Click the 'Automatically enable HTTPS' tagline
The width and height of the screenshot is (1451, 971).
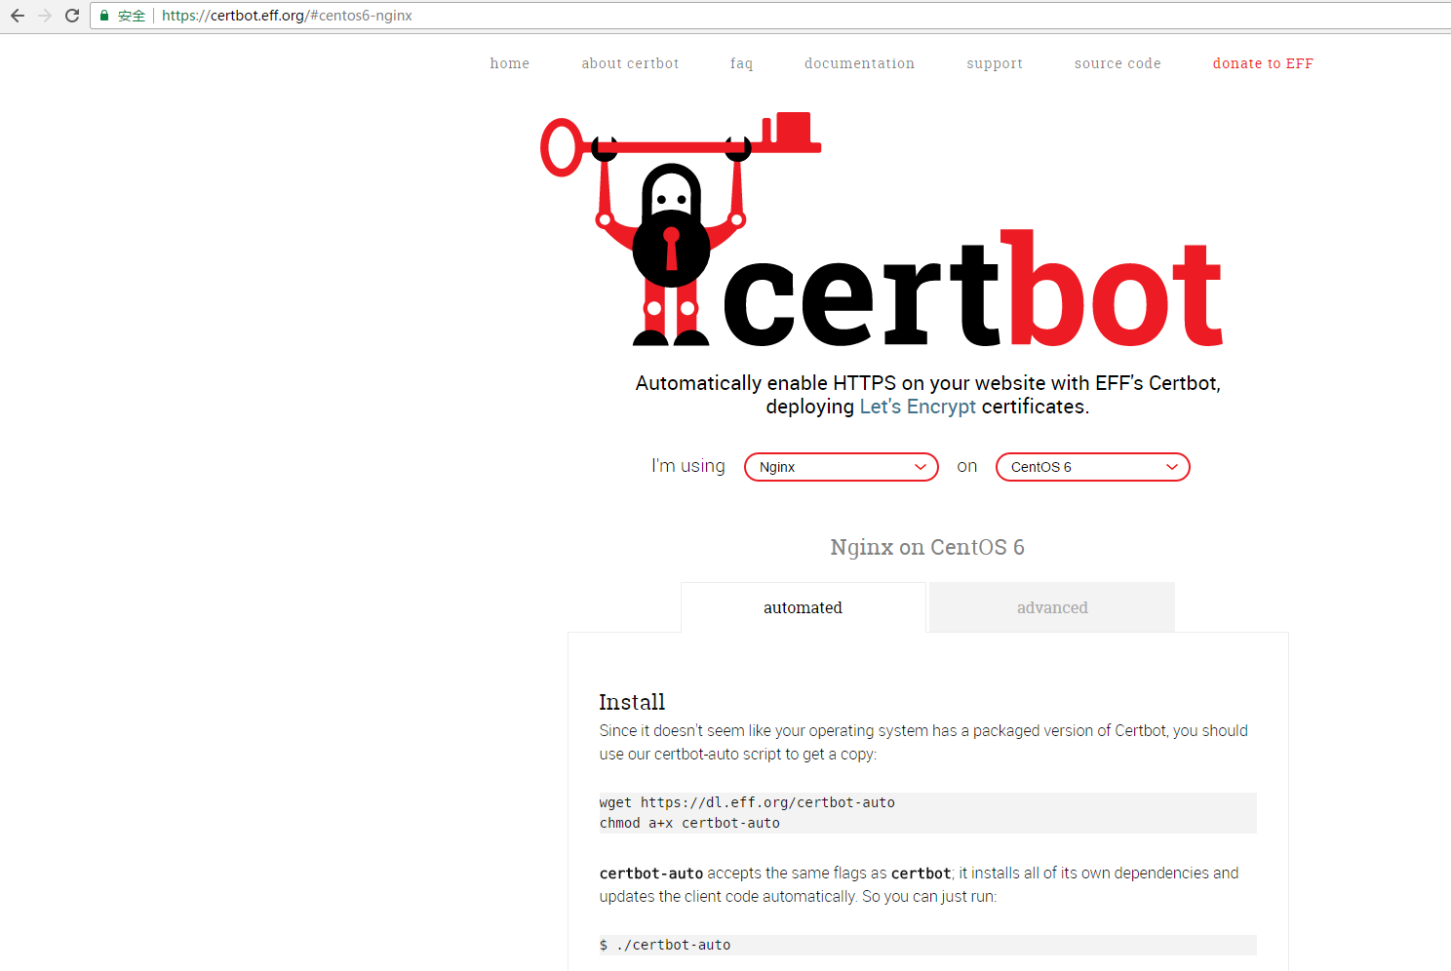click(x=927, y=395)
